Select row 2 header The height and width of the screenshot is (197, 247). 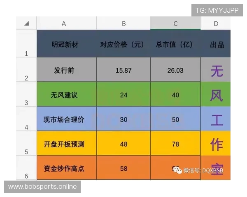26,69
